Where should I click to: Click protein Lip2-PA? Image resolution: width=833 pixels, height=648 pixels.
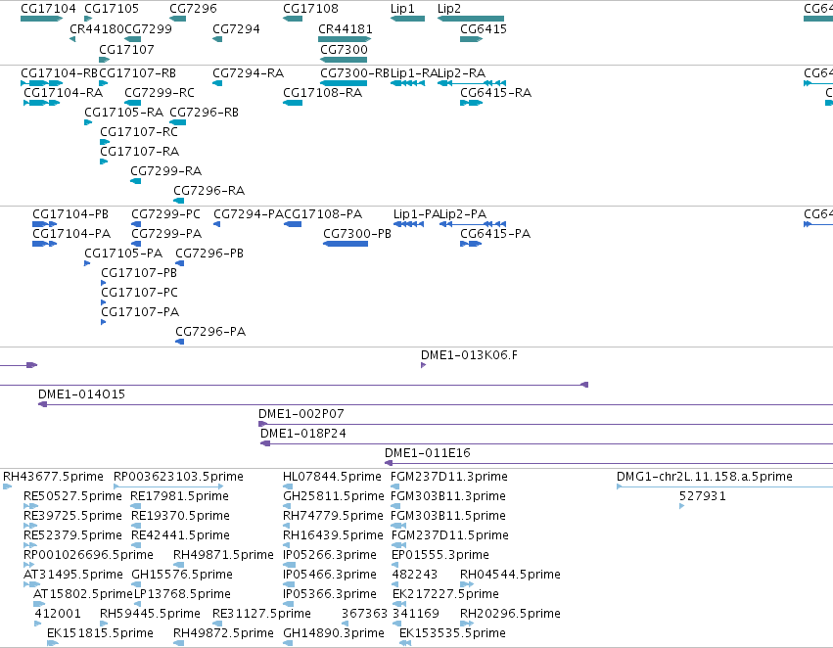click(473, 224)
